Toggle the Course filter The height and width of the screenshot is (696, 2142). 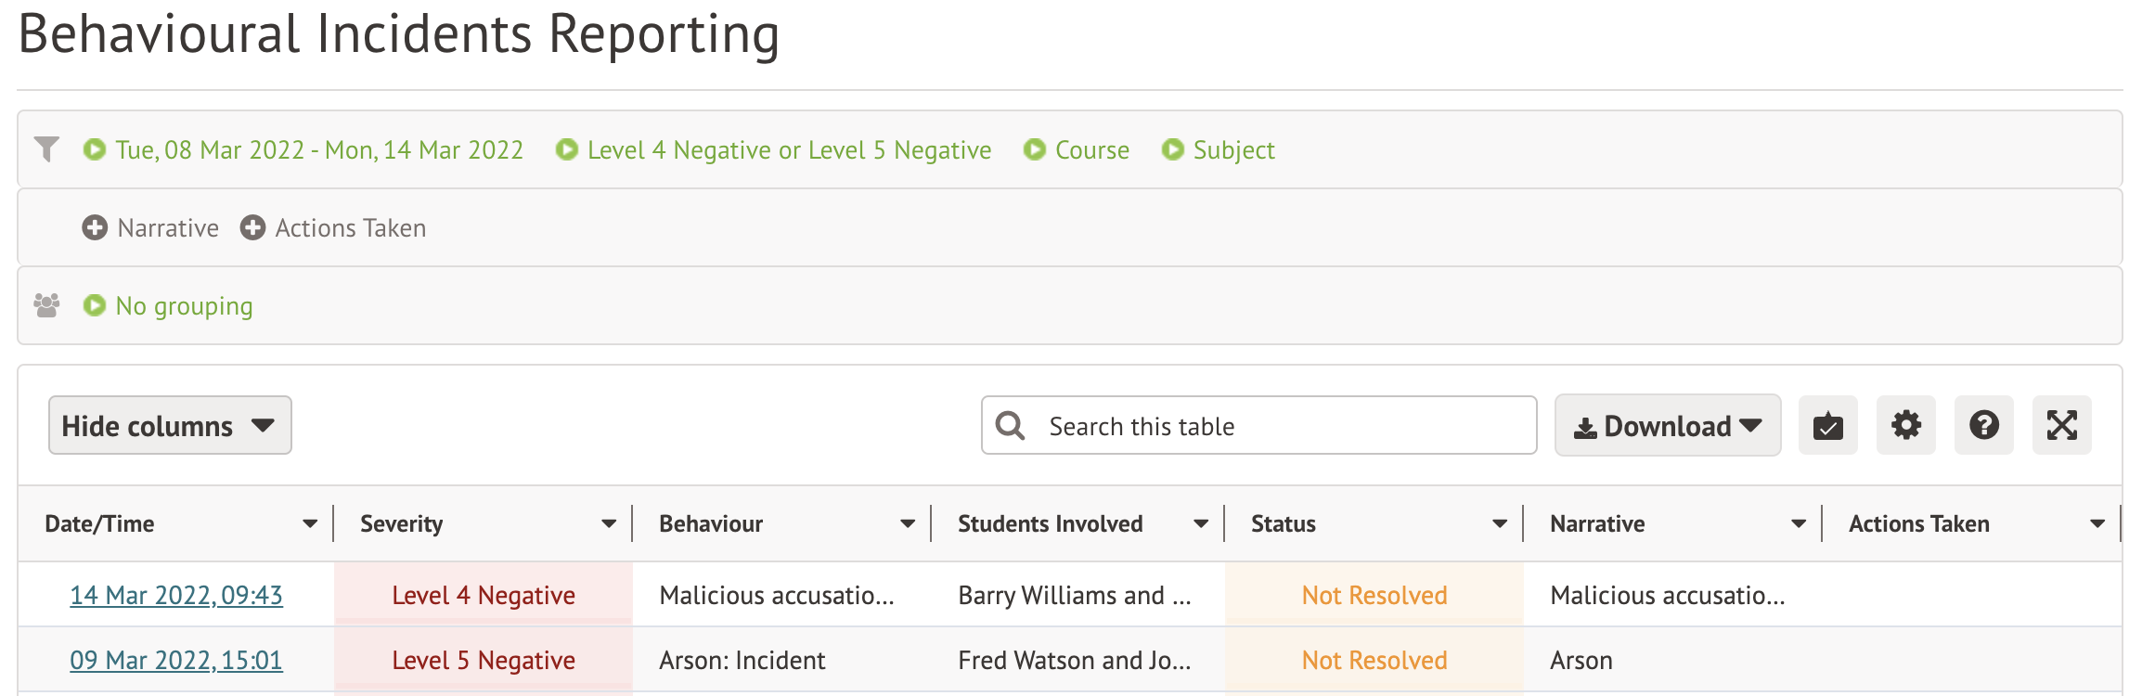(x=1077, y=150)
